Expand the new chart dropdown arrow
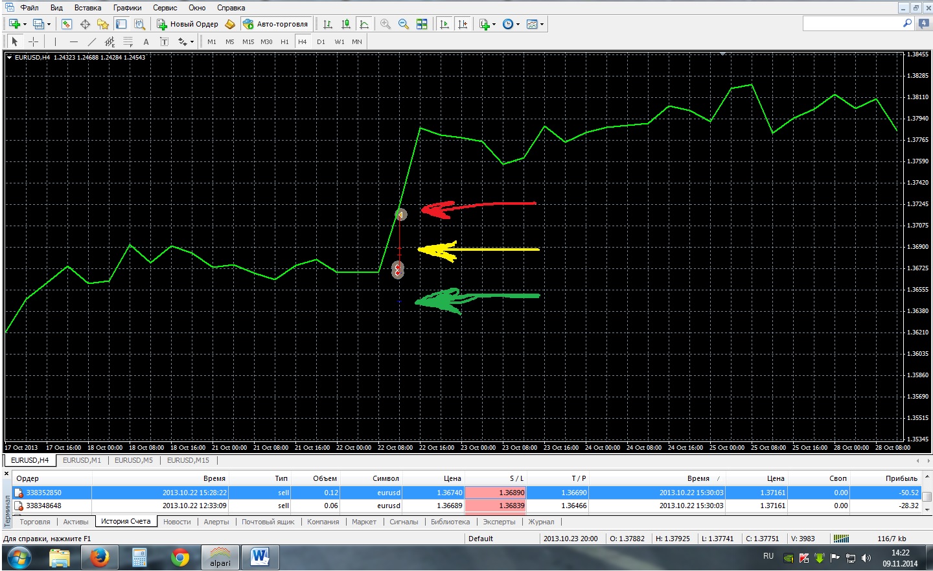The height and width of the screenshot is (571, 933). [25, 24]
